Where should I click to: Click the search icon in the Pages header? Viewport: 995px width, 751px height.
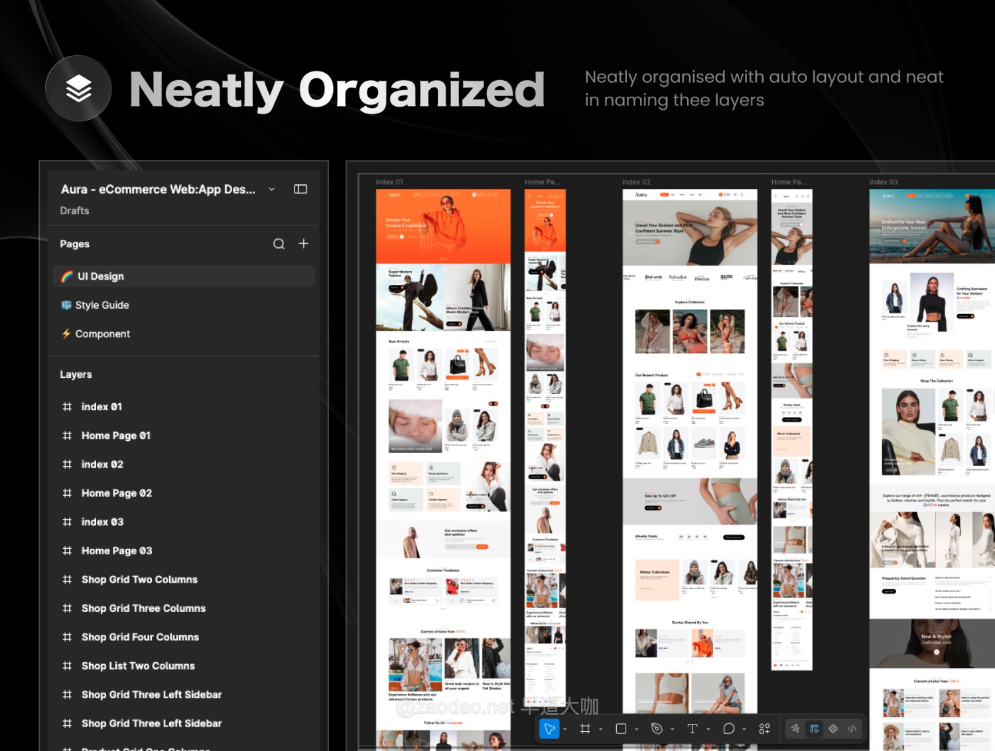tap(279, 244)
